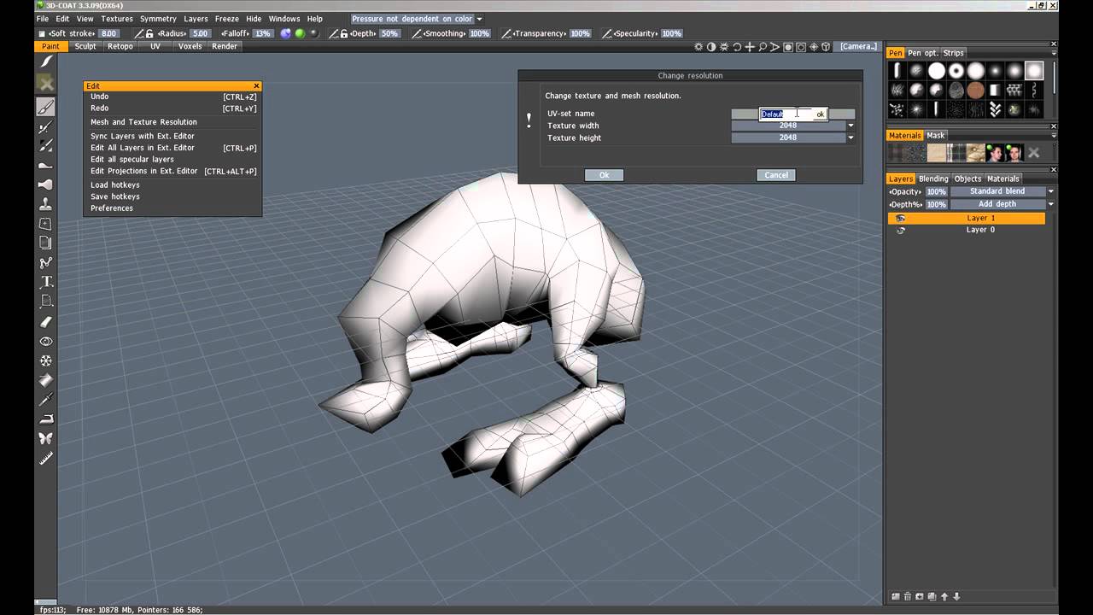Select the color picker eyedropper tool
Screen dimensions: 1093x615
(x=46, y=399)
